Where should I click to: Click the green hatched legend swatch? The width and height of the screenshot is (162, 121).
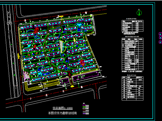[x=84, y=107]
